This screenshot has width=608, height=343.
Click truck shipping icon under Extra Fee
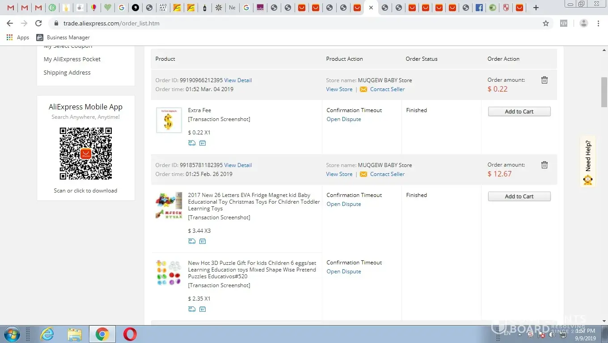coord(192,143)
